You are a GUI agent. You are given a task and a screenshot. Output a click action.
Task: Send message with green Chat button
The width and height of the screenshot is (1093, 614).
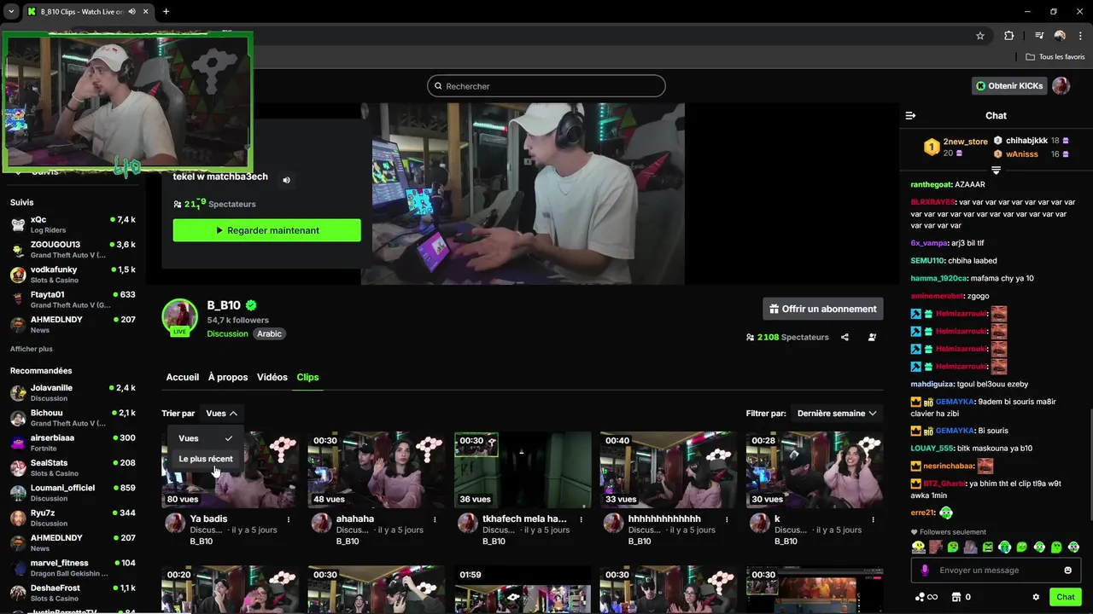point(1066,597)
